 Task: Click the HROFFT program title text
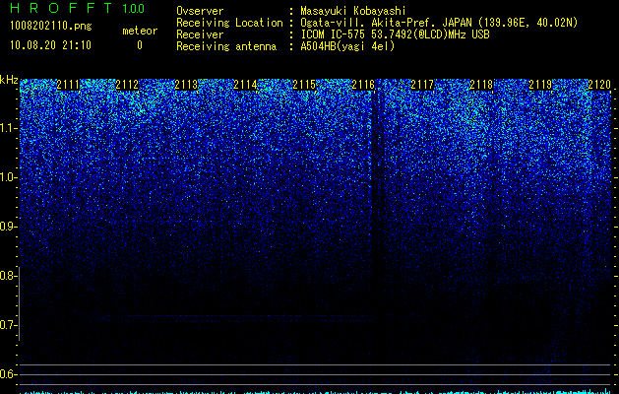(x=62, y=8)
